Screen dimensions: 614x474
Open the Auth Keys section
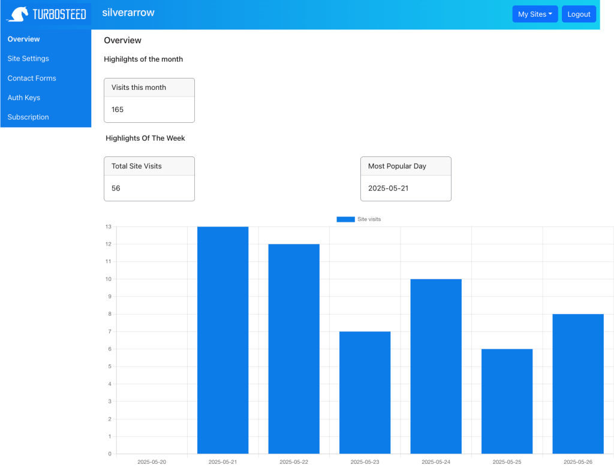click(x=24, y=98)
